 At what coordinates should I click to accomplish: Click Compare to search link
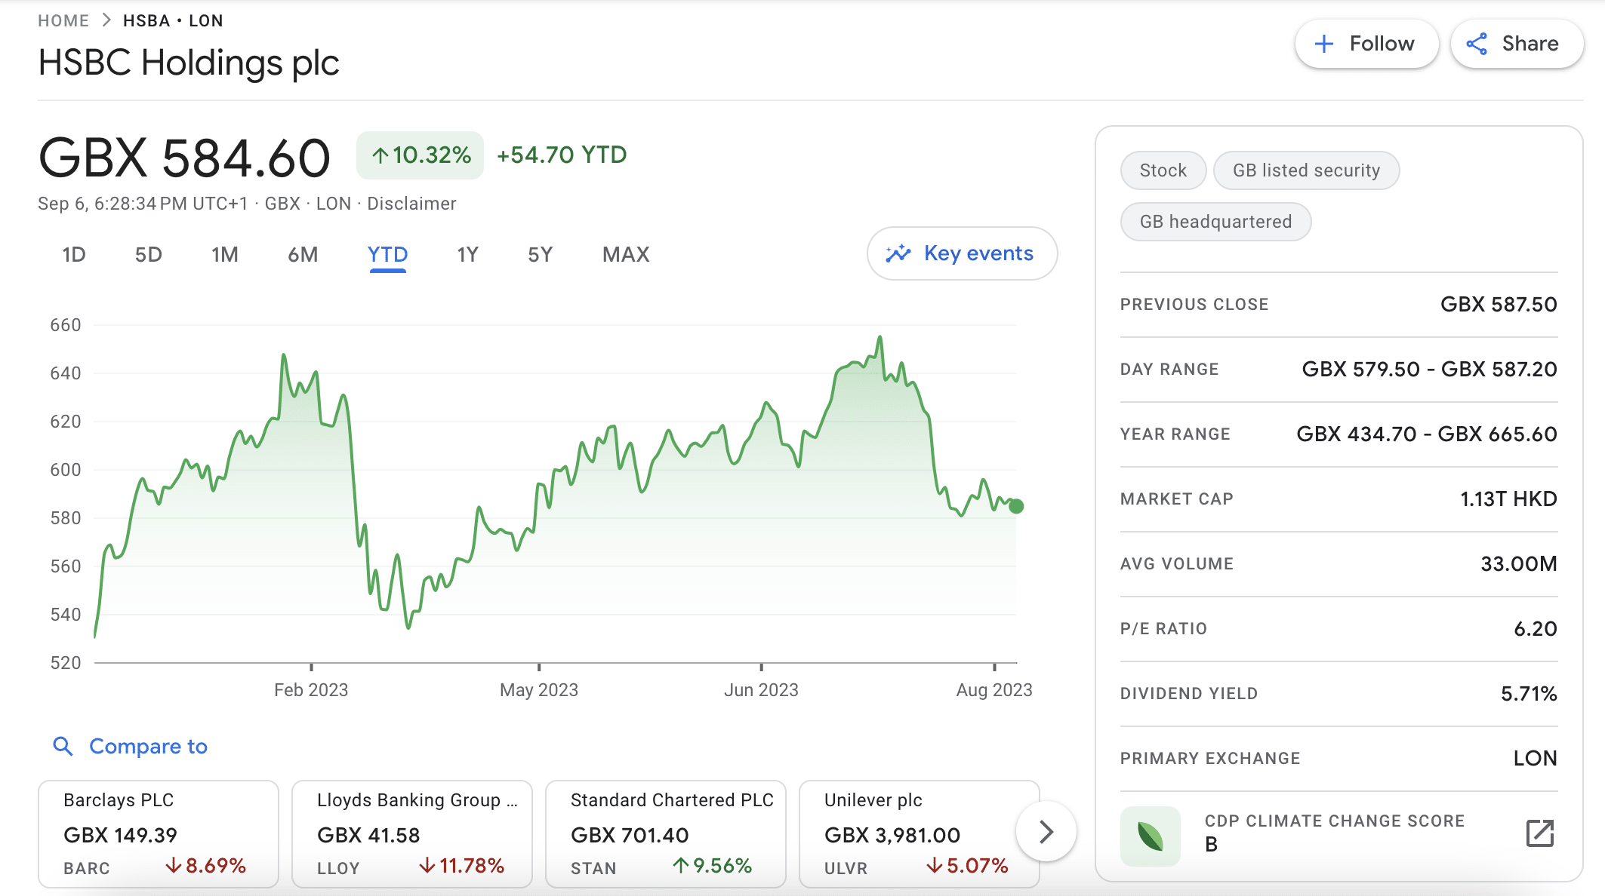click(x=148, y=746)
